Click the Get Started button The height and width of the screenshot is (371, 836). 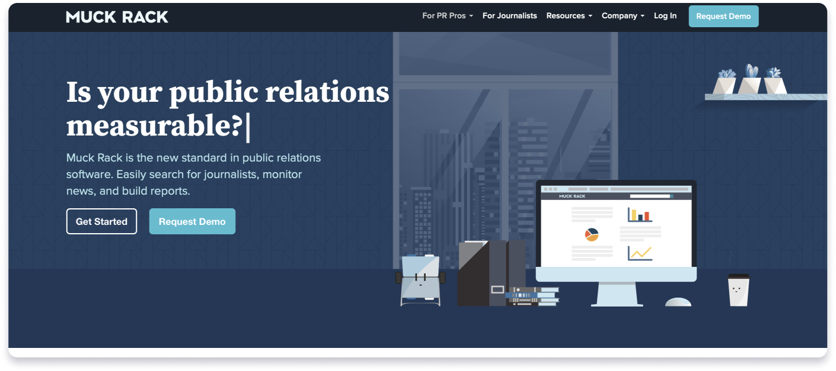[101, 221]
